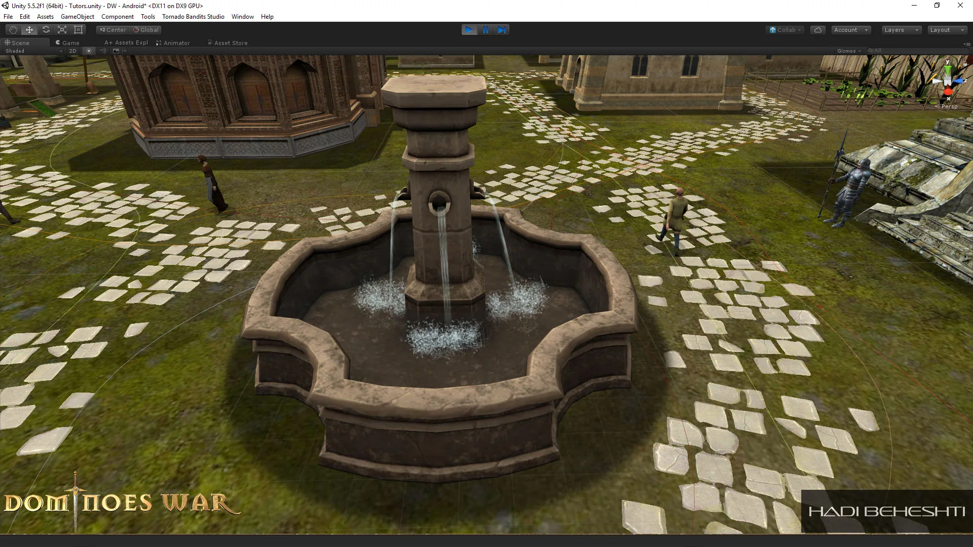973x547 pixels.
Task: Switch to the A+ Assets Expl tab
Action: (x=126, y=43)
